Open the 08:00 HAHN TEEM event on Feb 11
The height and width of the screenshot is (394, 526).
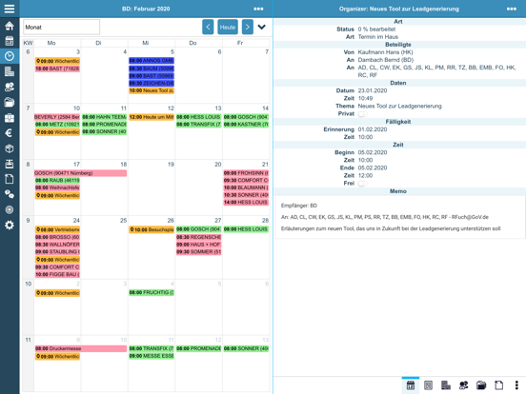(104, 117)
